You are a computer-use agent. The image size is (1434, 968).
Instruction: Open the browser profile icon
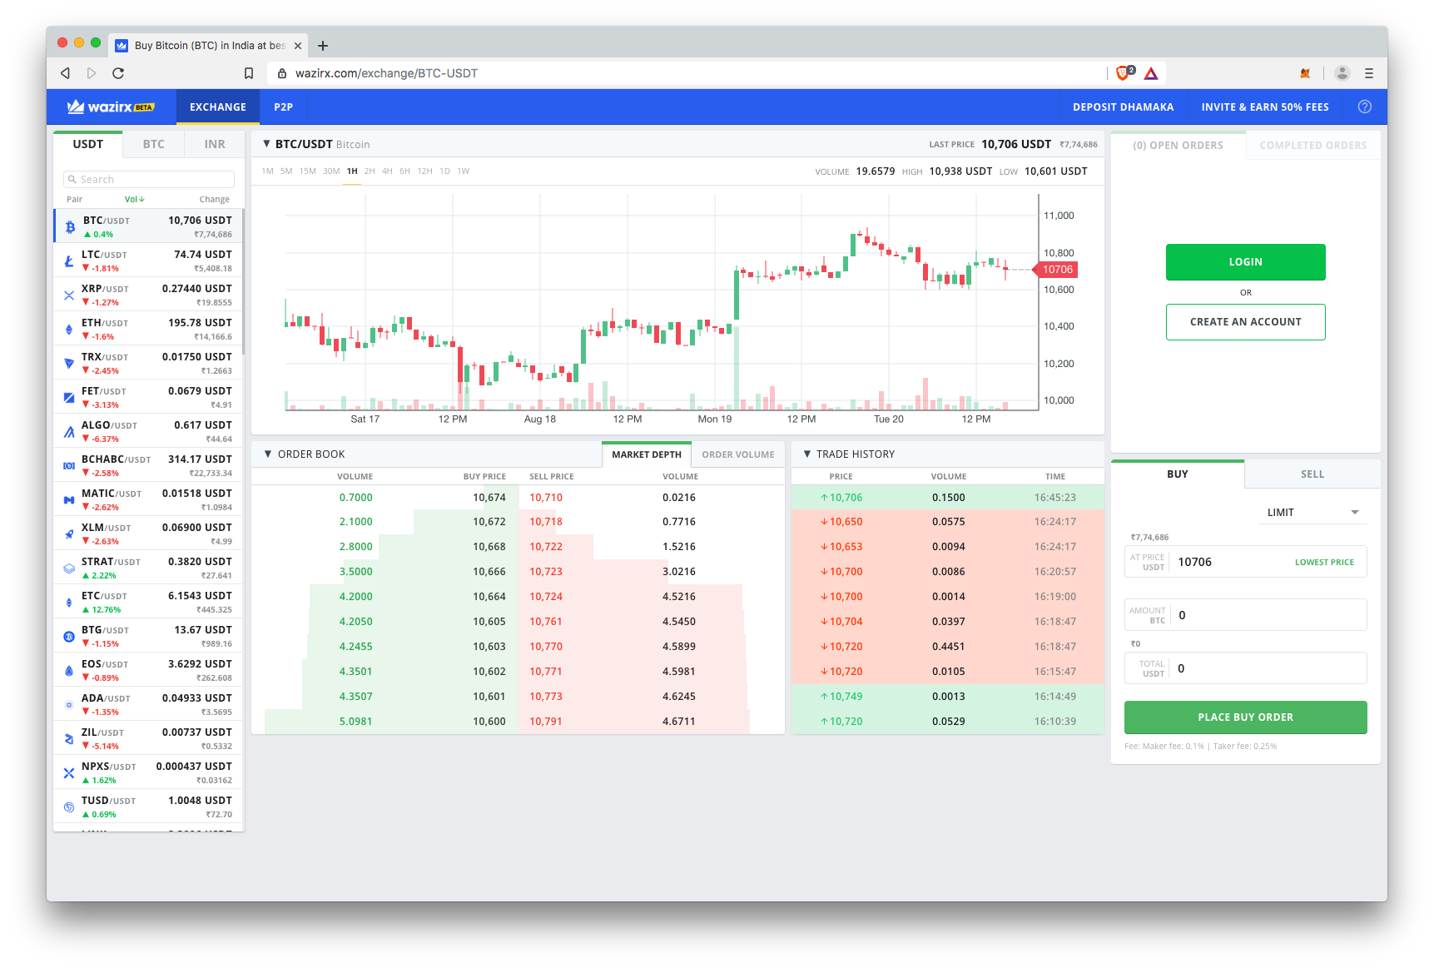[1342, 73]
